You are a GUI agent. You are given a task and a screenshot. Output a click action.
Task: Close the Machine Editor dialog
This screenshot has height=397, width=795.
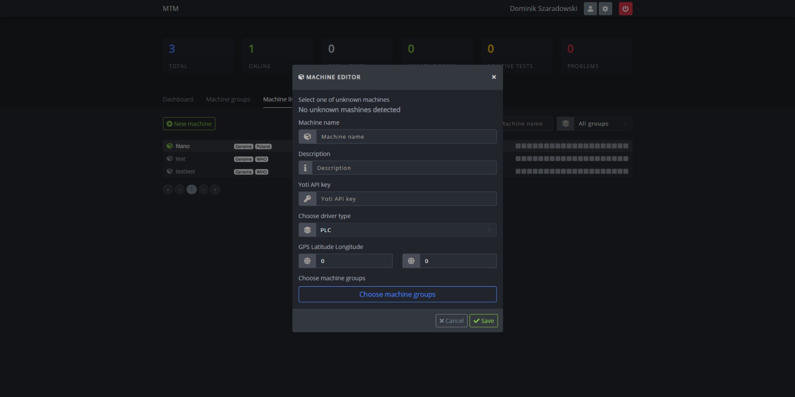[494, 77]
